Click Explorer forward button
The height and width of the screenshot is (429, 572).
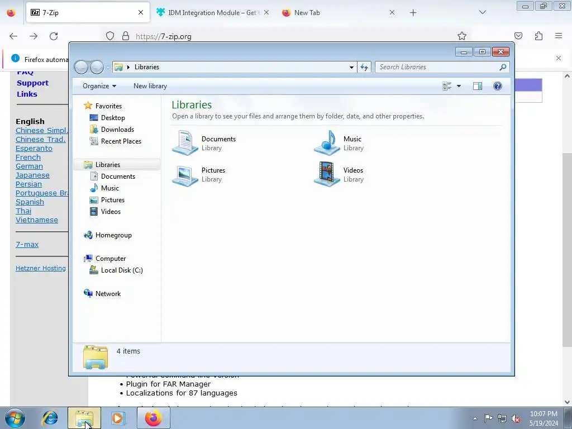pos(97,67)
